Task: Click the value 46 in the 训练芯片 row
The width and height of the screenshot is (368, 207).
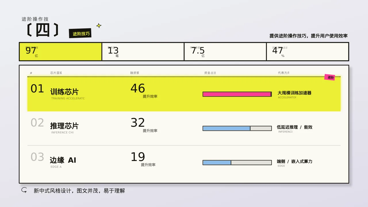Action: click(138, 89)
